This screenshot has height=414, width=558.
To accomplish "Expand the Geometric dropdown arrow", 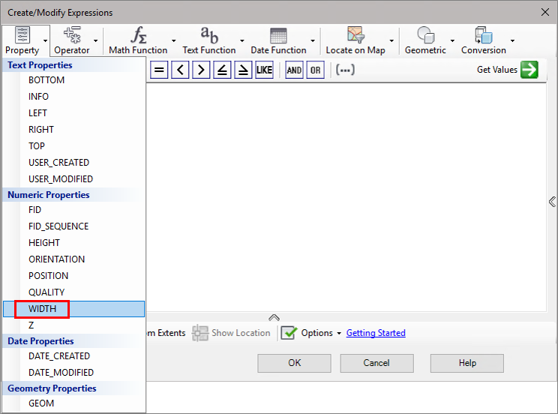I will pos(452,40).
